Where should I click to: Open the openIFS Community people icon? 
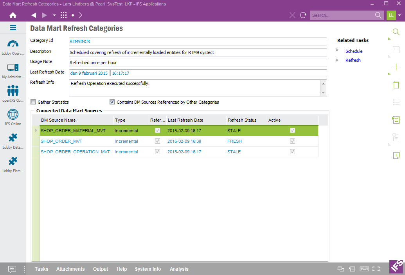(x=13, y=91)
